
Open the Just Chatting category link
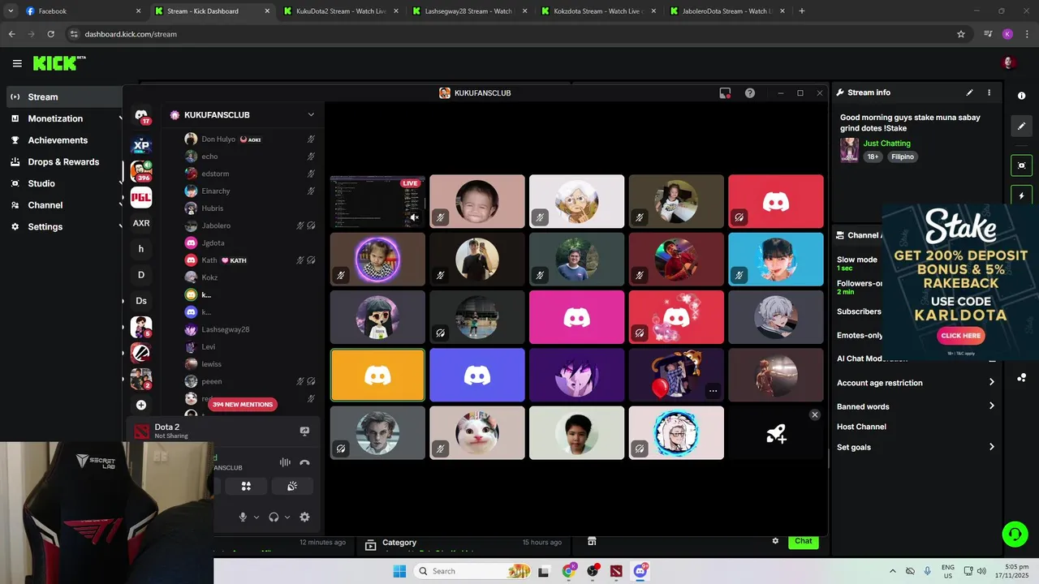click(886, 144)
